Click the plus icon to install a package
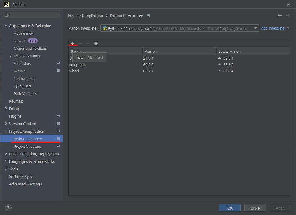This screenshot has width=296, height=215. (x=72, y=43)
